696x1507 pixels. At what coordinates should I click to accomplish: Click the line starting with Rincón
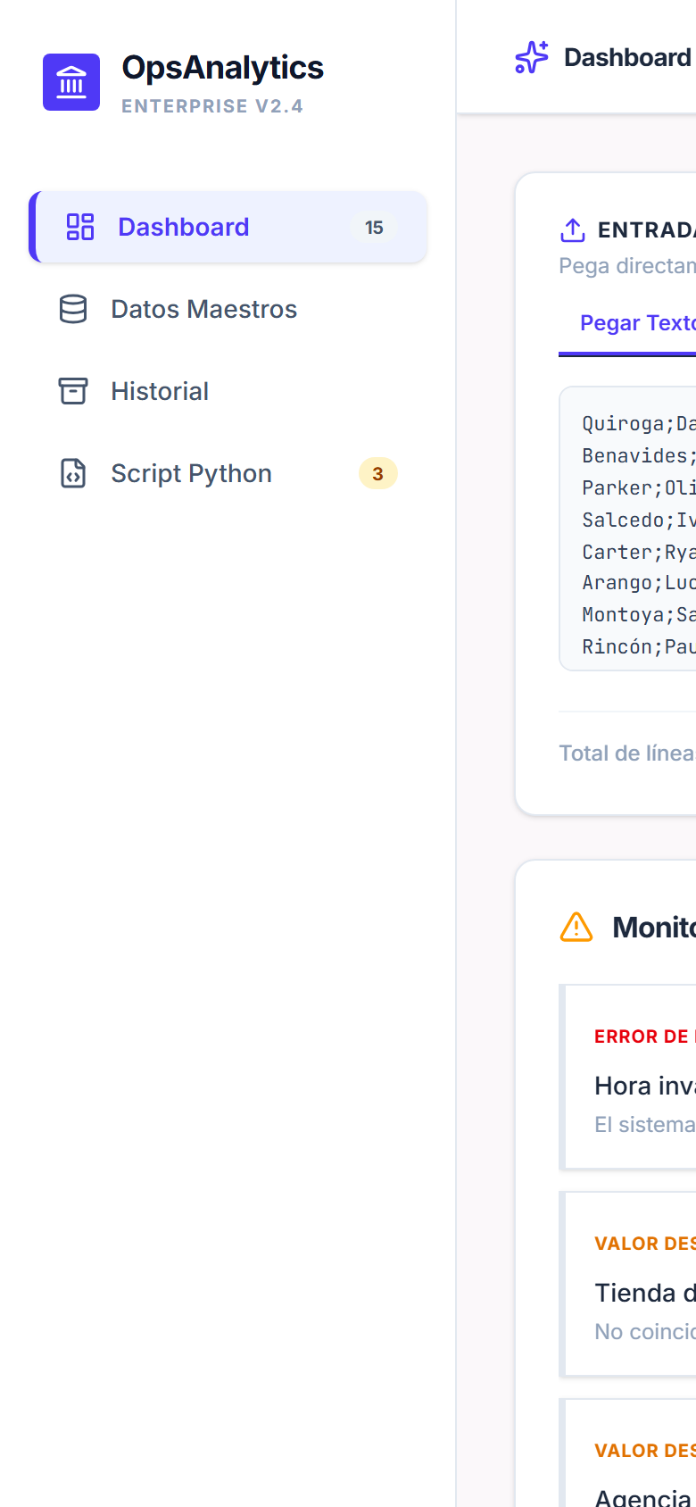click(639, 647)
